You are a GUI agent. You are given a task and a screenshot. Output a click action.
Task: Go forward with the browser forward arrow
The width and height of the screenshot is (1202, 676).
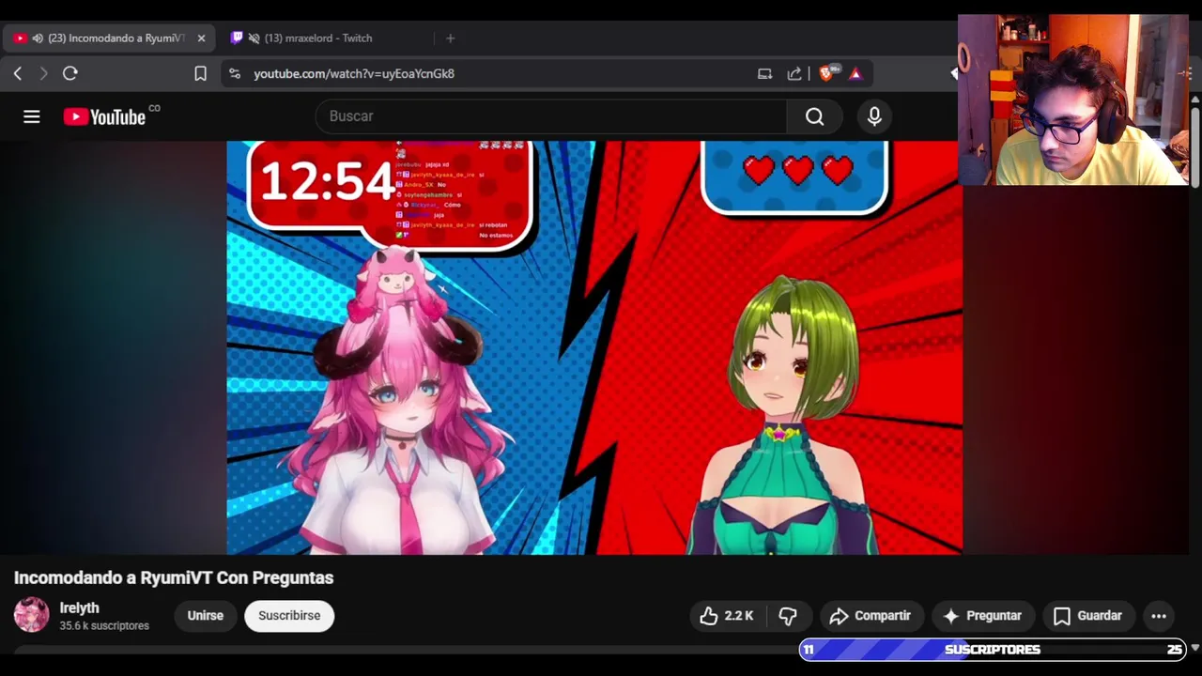[x=43, y=73]
